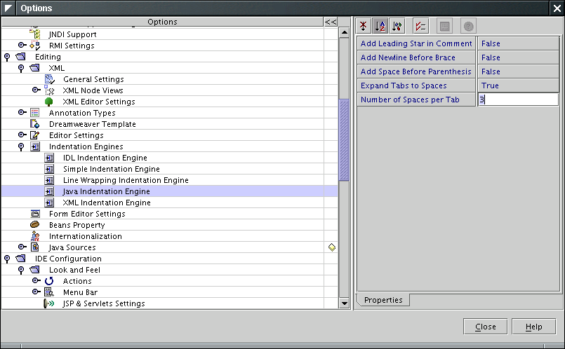Click the unsorted property order icon

(364, 26)
